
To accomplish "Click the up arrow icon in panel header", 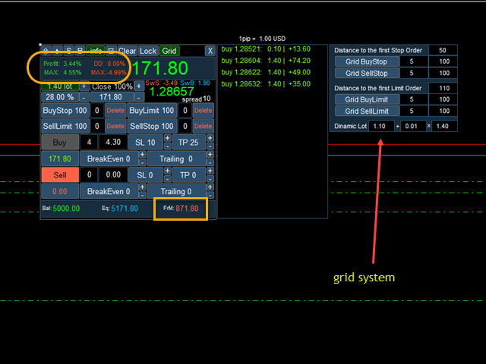I will pos(58,51).
